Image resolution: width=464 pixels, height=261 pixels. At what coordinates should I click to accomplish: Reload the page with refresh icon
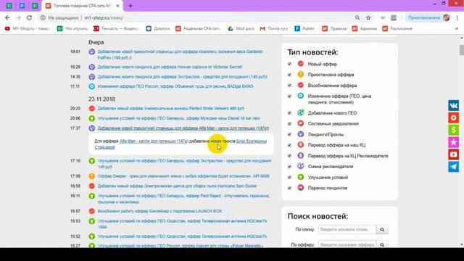(29, 17)
